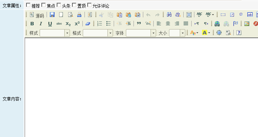Click the ABC spell check icon
Screen dimensions: 258x137
pyautogui.click(x=200, y=15)
